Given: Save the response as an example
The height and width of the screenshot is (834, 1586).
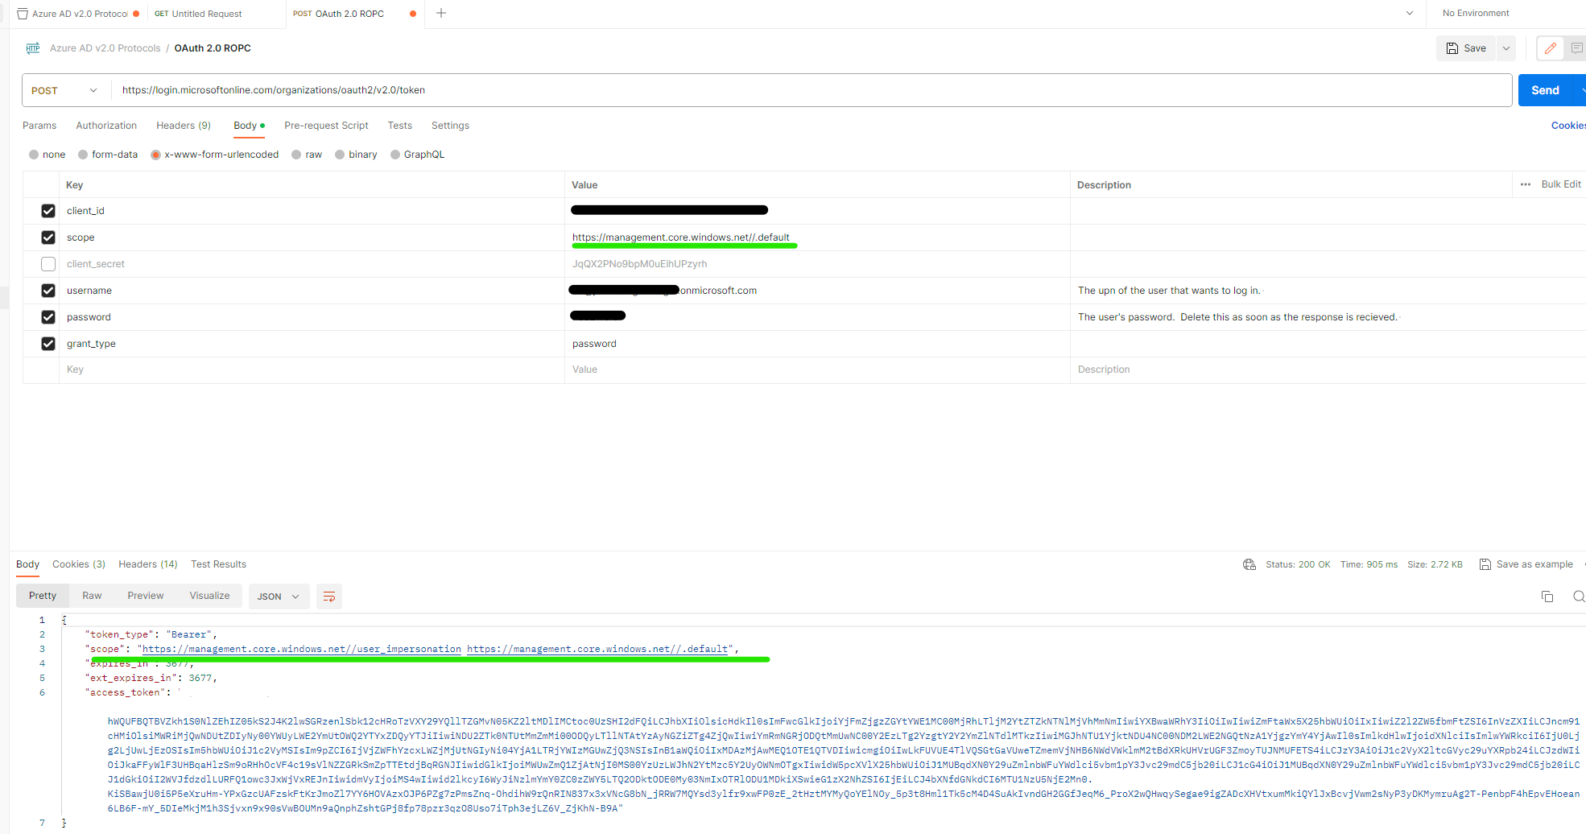Looking at the screenshot, I should 1526,564.
